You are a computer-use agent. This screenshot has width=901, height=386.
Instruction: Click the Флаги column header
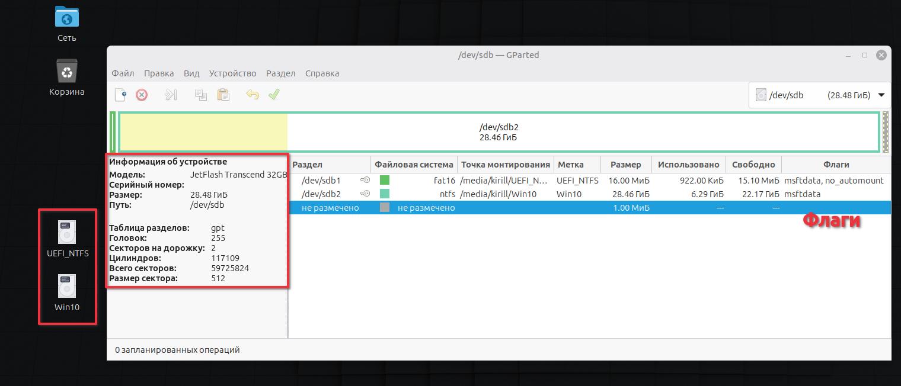[836, 165]
